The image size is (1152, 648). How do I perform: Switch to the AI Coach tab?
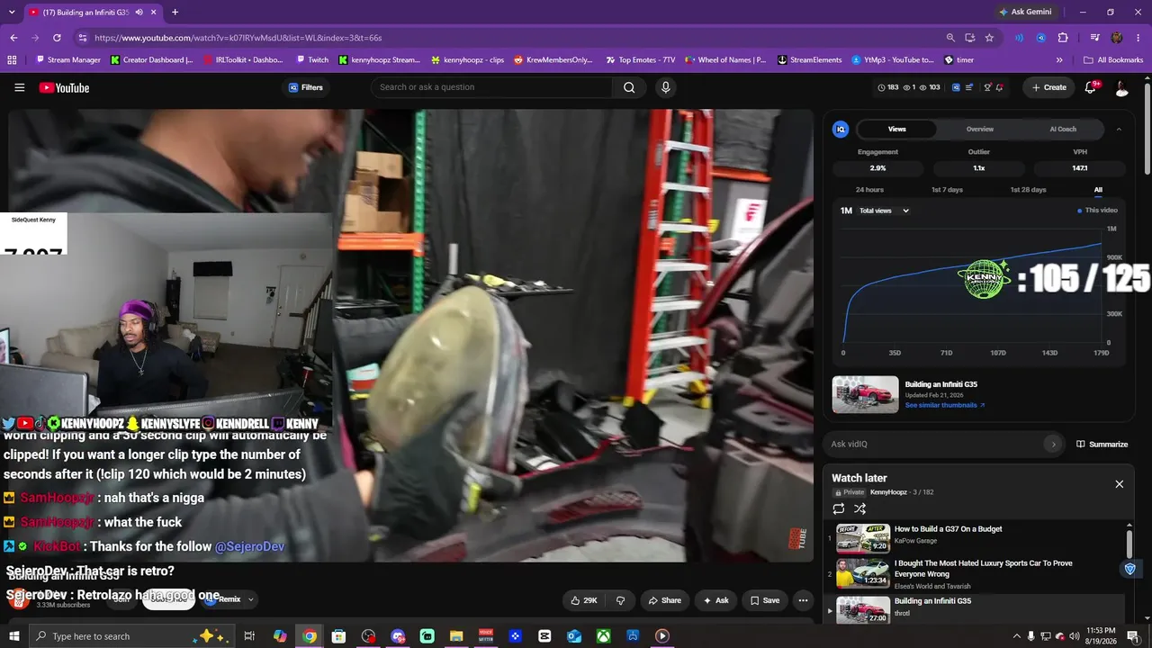1063,130
